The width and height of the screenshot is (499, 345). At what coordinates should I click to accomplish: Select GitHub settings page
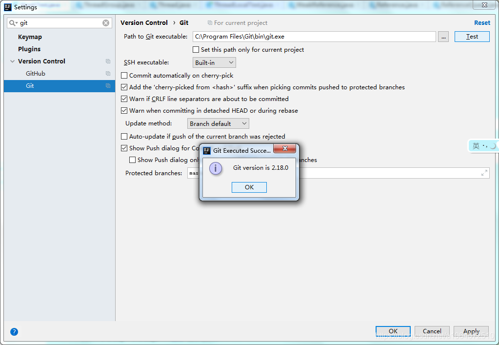[x=35, y=74]
